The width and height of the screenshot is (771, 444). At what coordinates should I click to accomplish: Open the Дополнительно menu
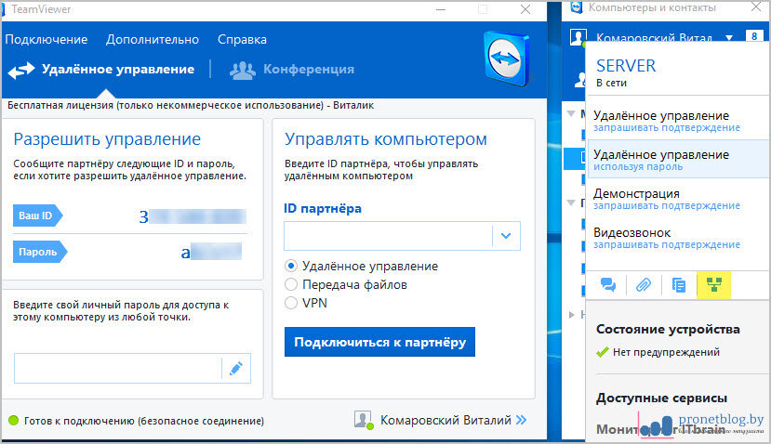[153, 40]
